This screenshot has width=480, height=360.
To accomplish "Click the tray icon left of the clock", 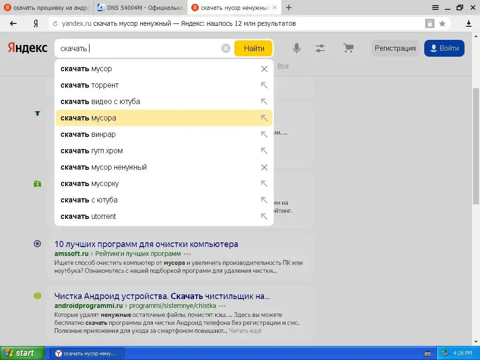I will point(445,353).
